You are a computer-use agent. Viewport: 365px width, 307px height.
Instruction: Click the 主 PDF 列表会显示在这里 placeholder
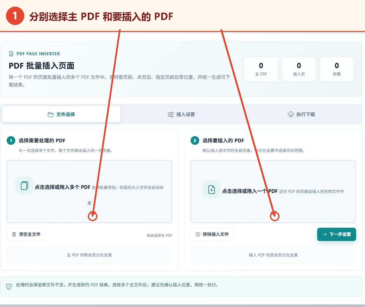point(89,255)
